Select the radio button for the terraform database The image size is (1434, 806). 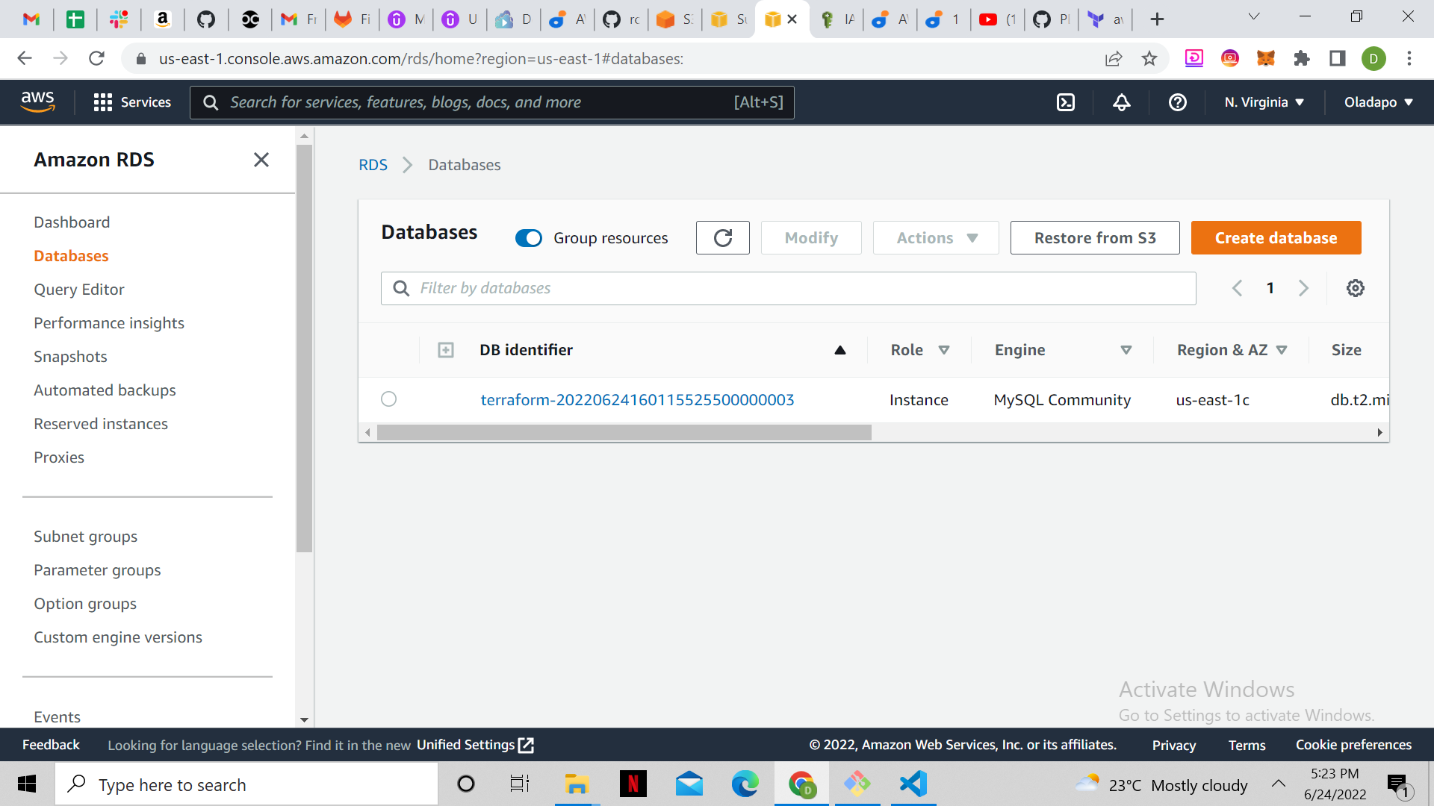click(388, 399)
